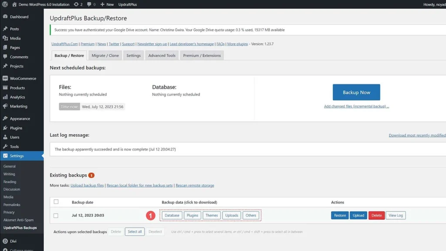
Task: Click the Backup Now button
Action: point(356,92)
